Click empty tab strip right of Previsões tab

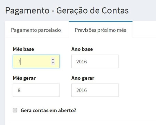coord(144,30)
